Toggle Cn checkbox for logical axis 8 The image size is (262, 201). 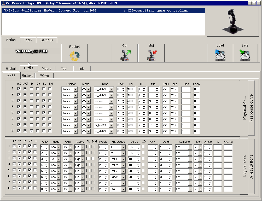[x=30, y=188]
